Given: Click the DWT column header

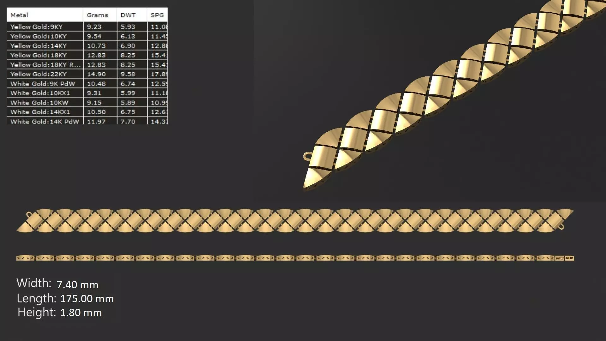Looking at the screenshot, I should (x=128, y=15).
